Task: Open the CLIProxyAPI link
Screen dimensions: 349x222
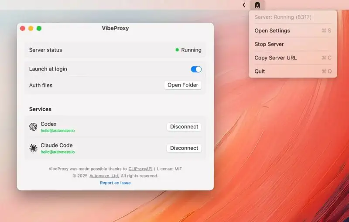Action: click(140, 169)
